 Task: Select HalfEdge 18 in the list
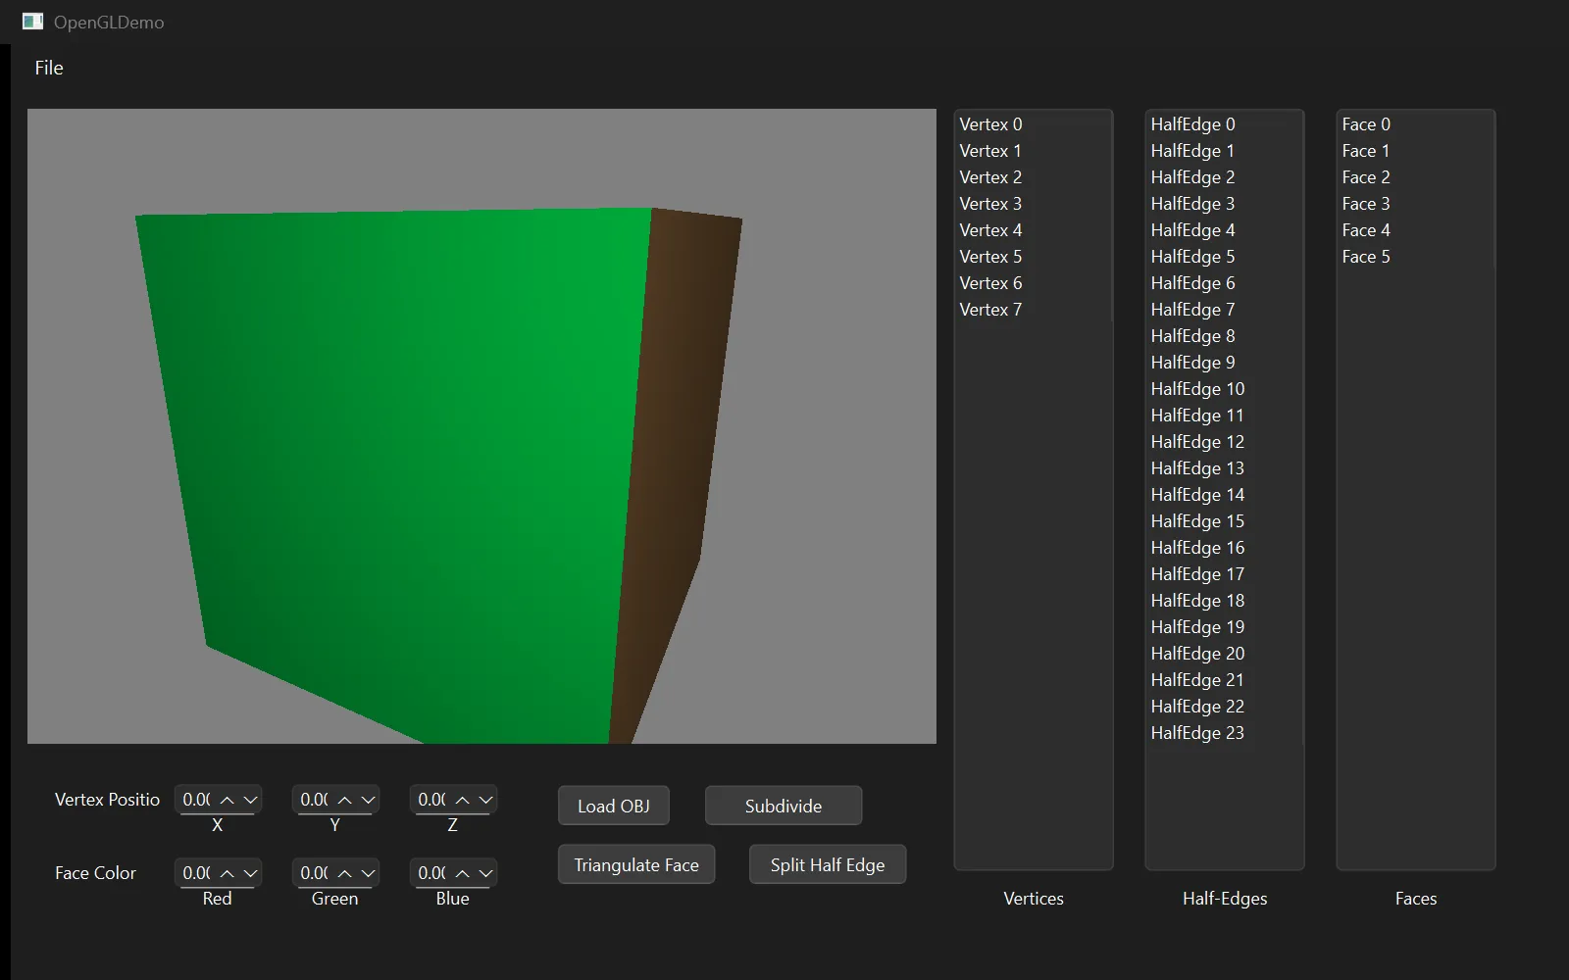coord(1224,601)
